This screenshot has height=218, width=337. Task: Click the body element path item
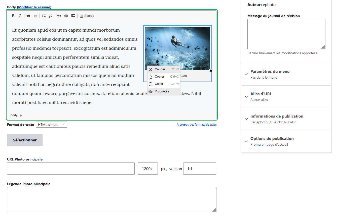pyautogui.click(x=14, y=115)
